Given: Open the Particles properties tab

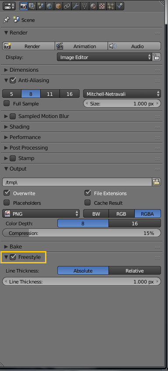Looking at the screenshot, I should (111, 6).
